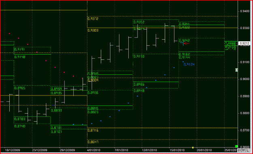Click the 29/12/2009 date on the time axis
Image resolution: width=253 pixels, height=154 pixels.
67,150
